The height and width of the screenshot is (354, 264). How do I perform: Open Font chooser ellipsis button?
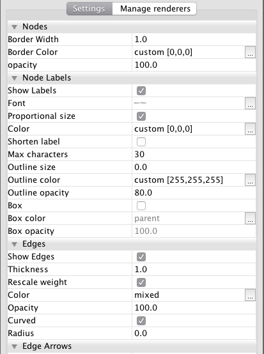click(x=250, y=103)
